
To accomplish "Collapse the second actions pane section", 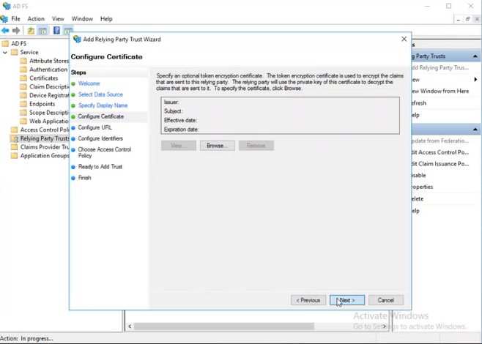I will coord(475,130).
